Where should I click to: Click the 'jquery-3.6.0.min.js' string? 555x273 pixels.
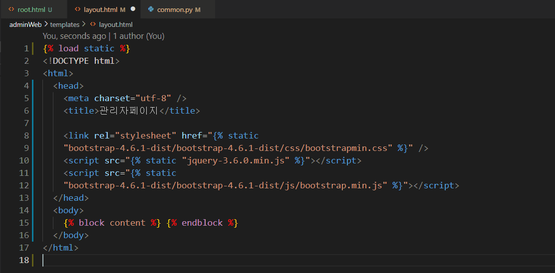point(236,161)
